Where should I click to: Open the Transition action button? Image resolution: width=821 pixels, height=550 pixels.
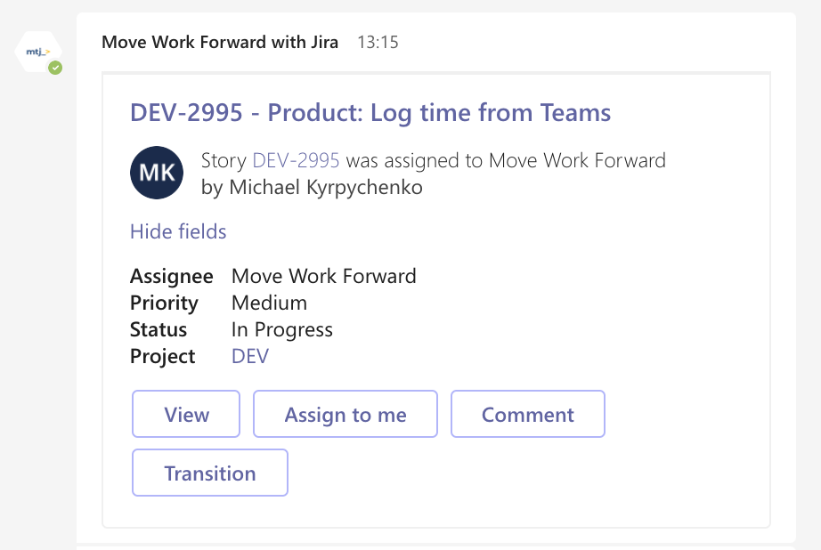(210, 473)
